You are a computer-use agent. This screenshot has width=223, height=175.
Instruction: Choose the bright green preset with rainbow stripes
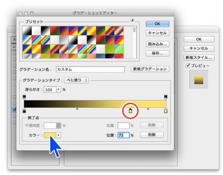pos(119,49)
